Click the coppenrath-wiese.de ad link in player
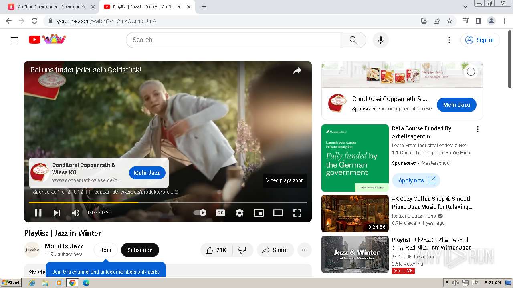This screenshot has height=288, width=513. coord(136,192)
